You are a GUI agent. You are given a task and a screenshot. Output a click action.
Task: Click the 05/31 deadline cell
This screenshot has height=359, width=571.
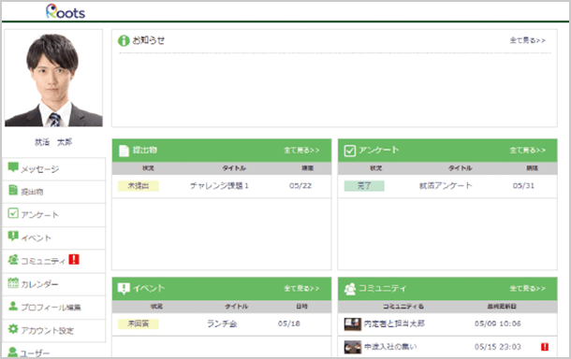(x=523, y=186)
